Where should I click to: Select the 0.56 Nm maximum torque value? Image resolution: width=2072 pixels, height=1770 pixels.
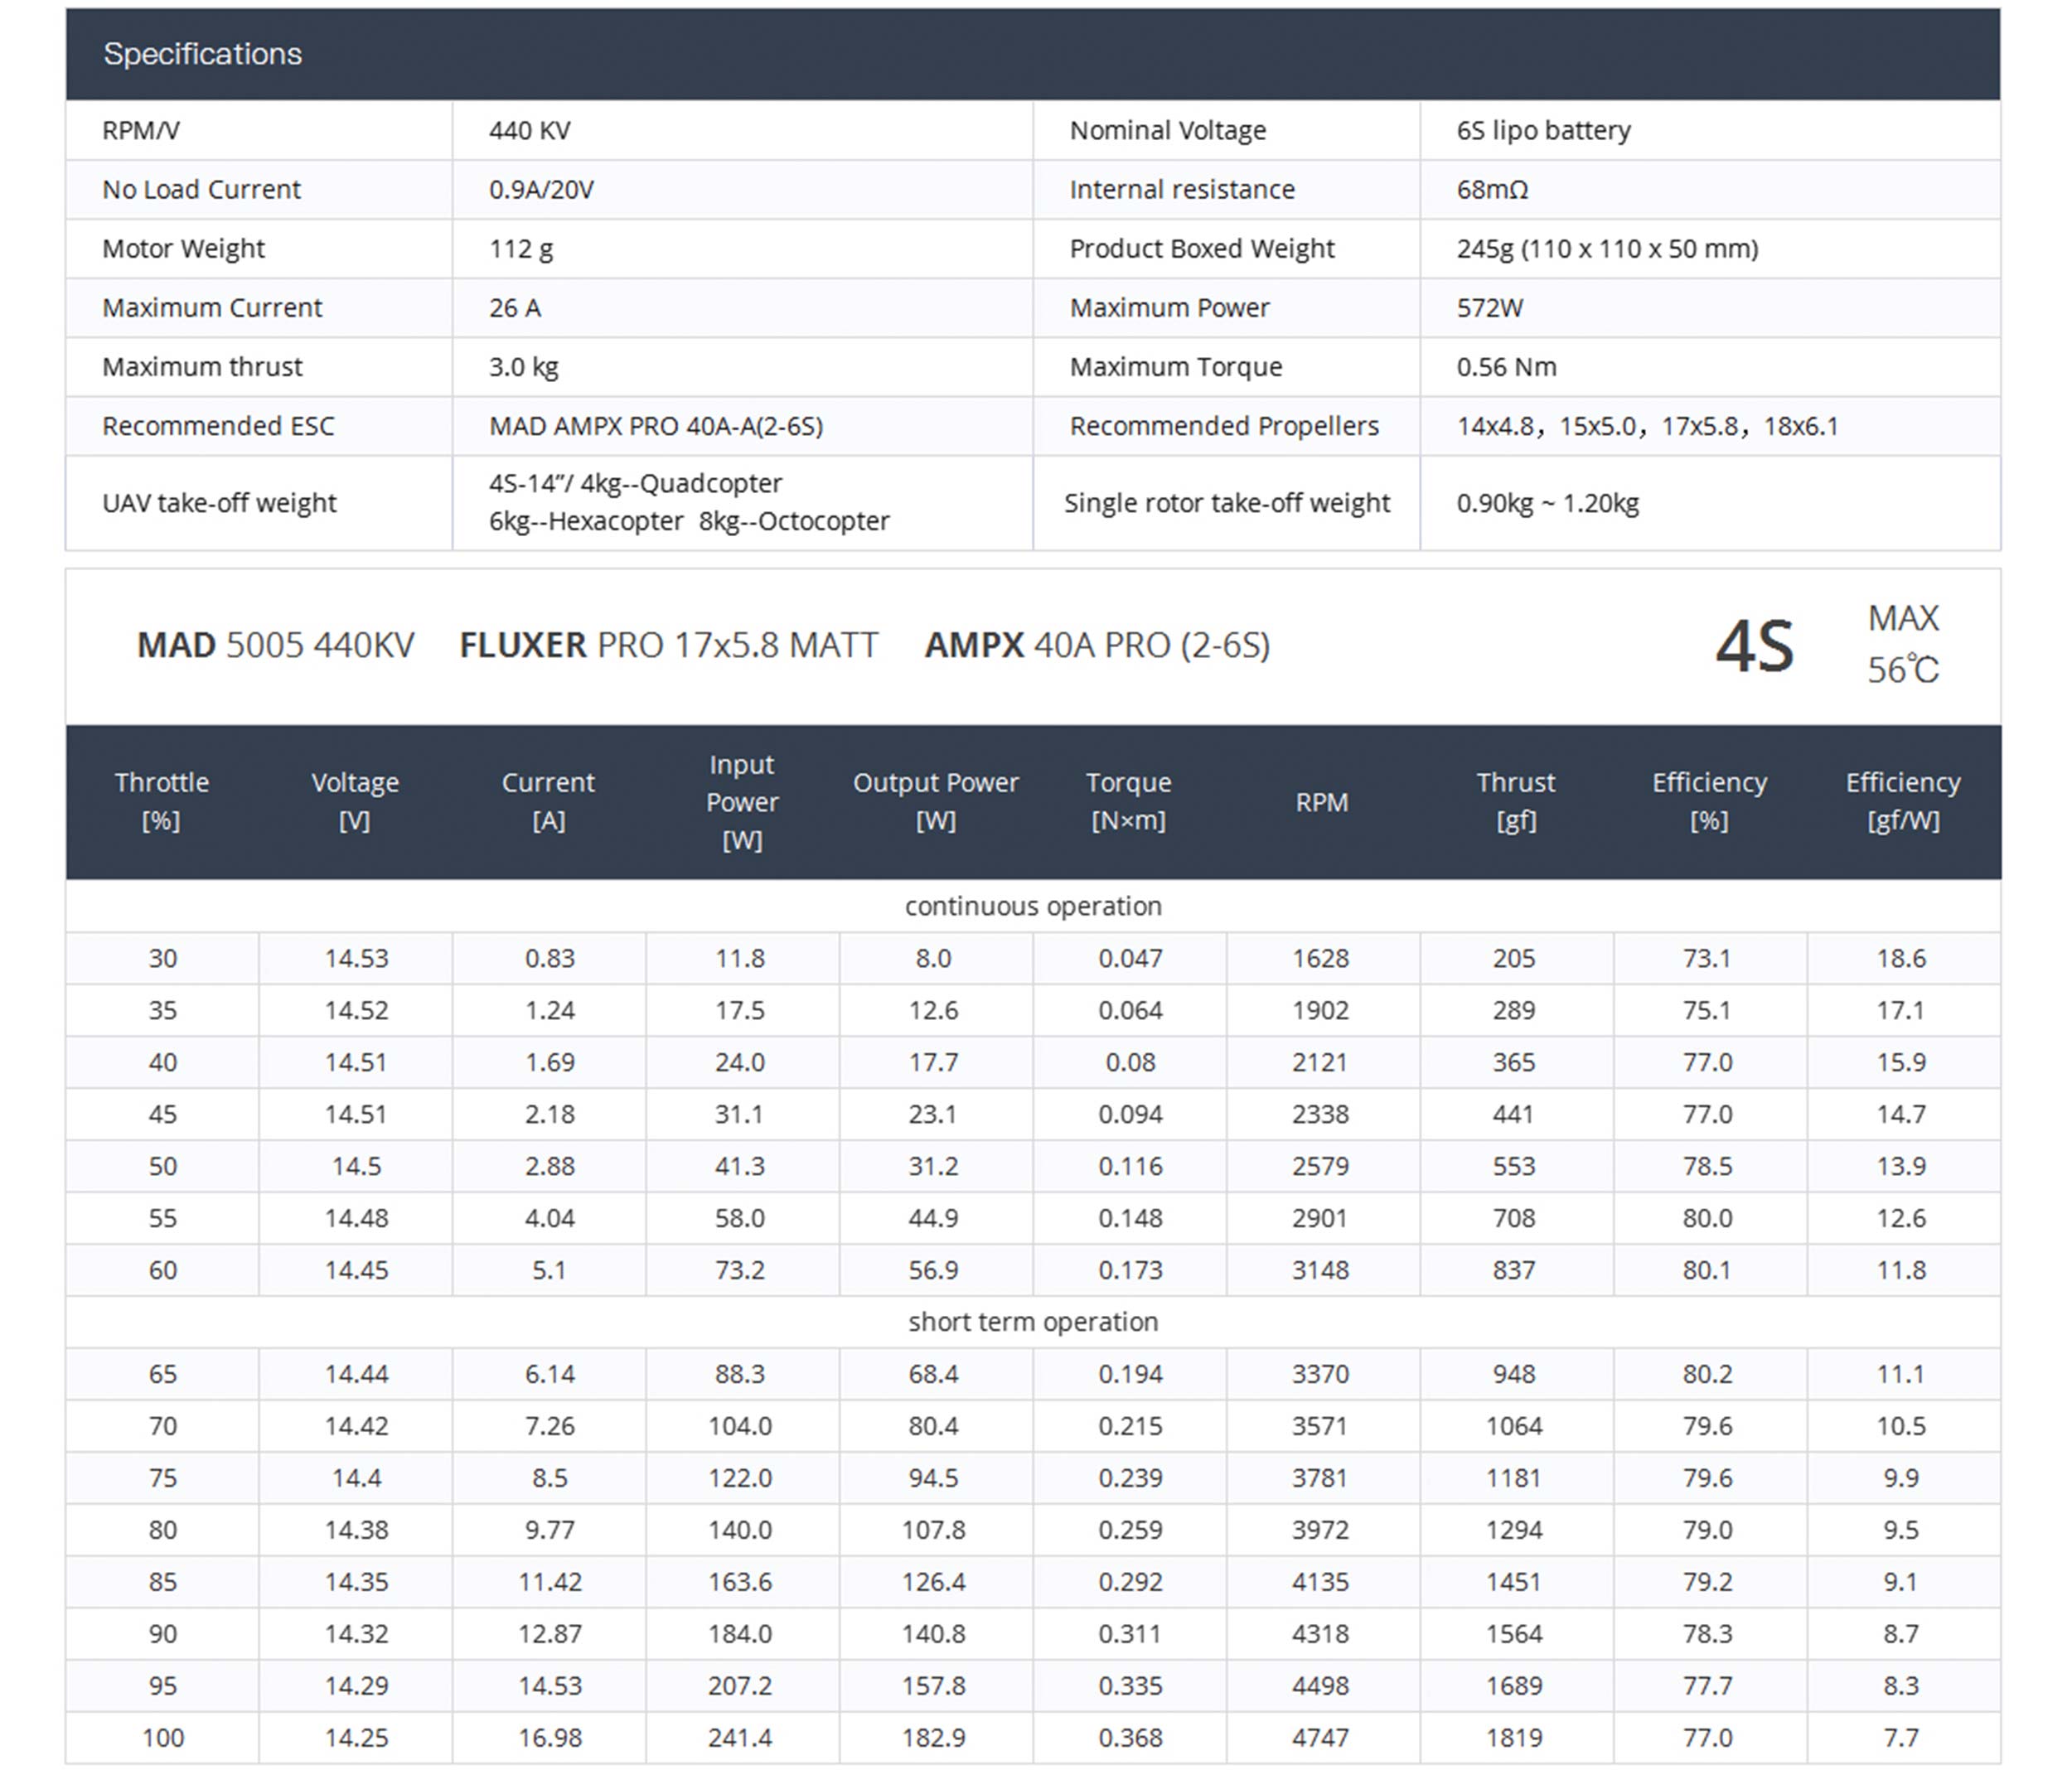(1506, 366)
